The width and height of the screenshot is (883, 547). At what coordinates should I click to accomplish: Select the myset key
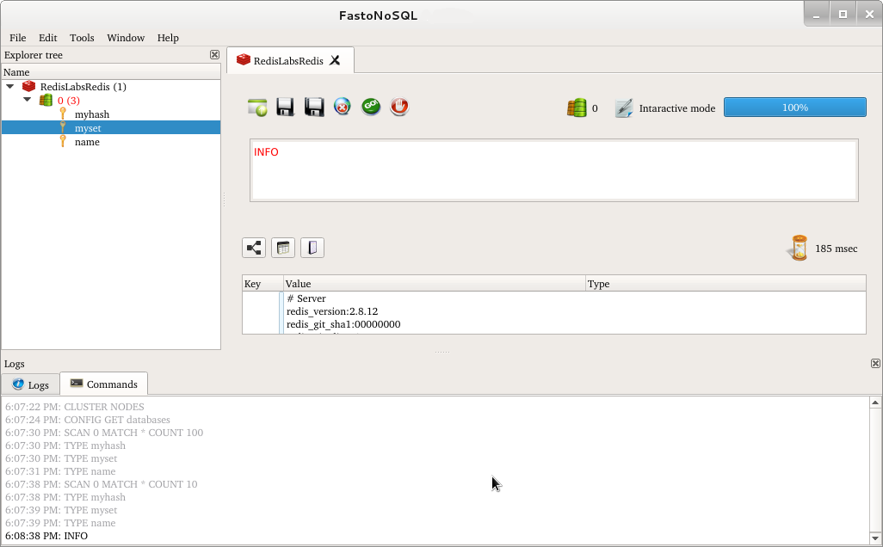[88, 128]
